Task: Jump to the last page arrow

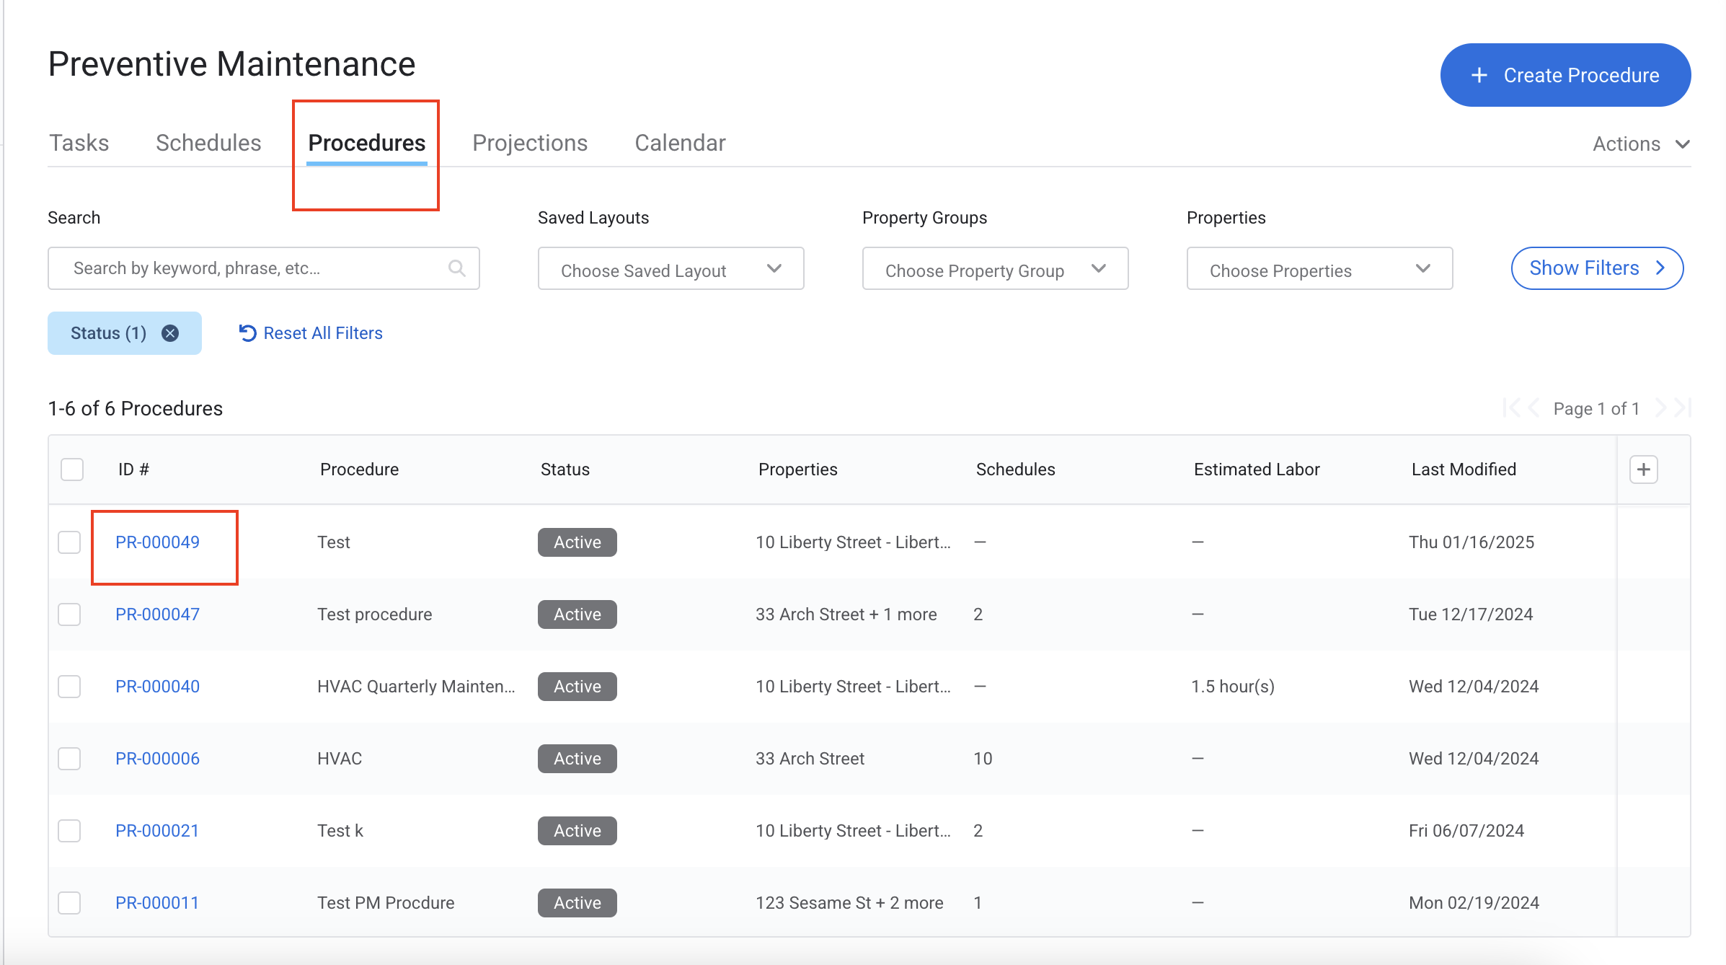Action: click(1683, 409)
